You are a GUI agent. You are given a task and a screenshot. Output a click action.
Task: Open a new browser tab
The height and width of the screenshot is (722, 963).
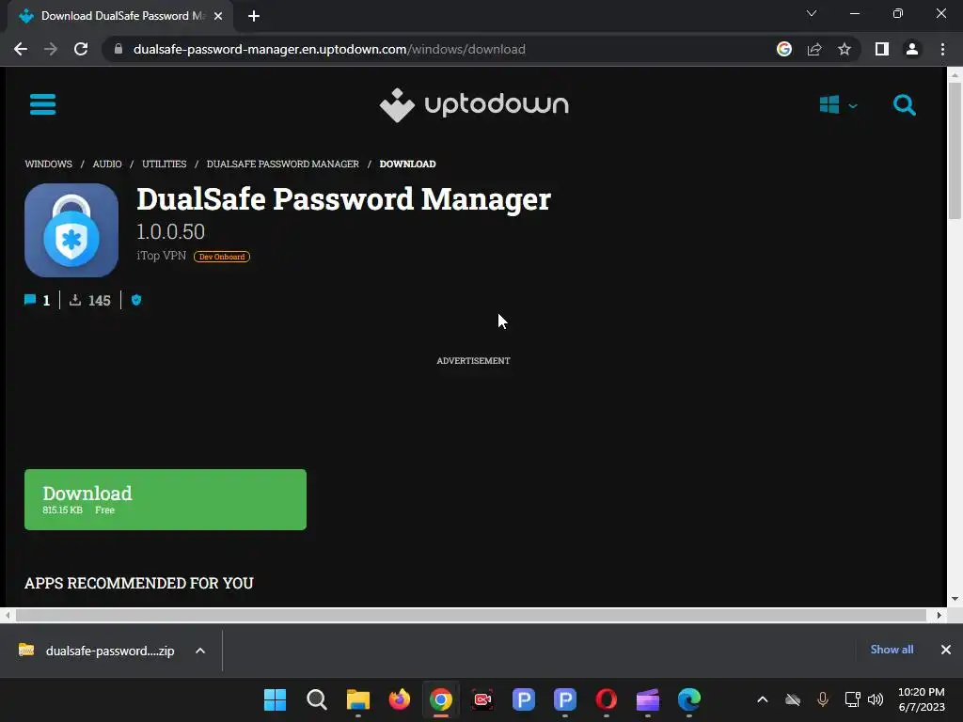tap(254, 16)
